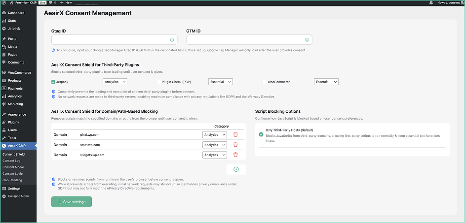Click info icon inside GTM ID field

pos(307,40)
